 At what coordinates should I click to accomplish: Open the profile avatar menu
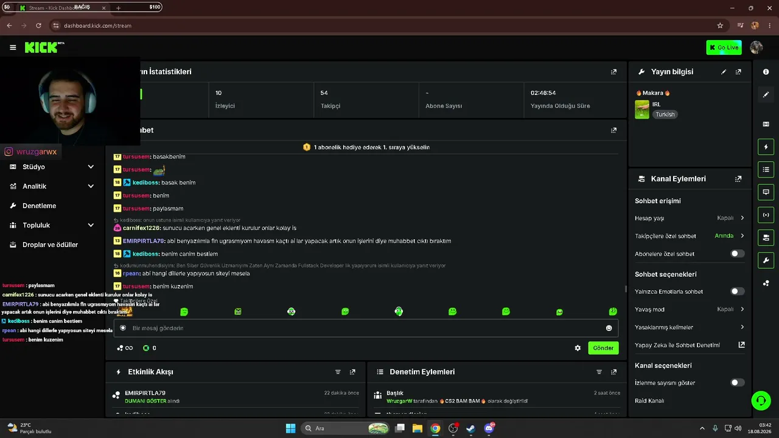point(756,47)
